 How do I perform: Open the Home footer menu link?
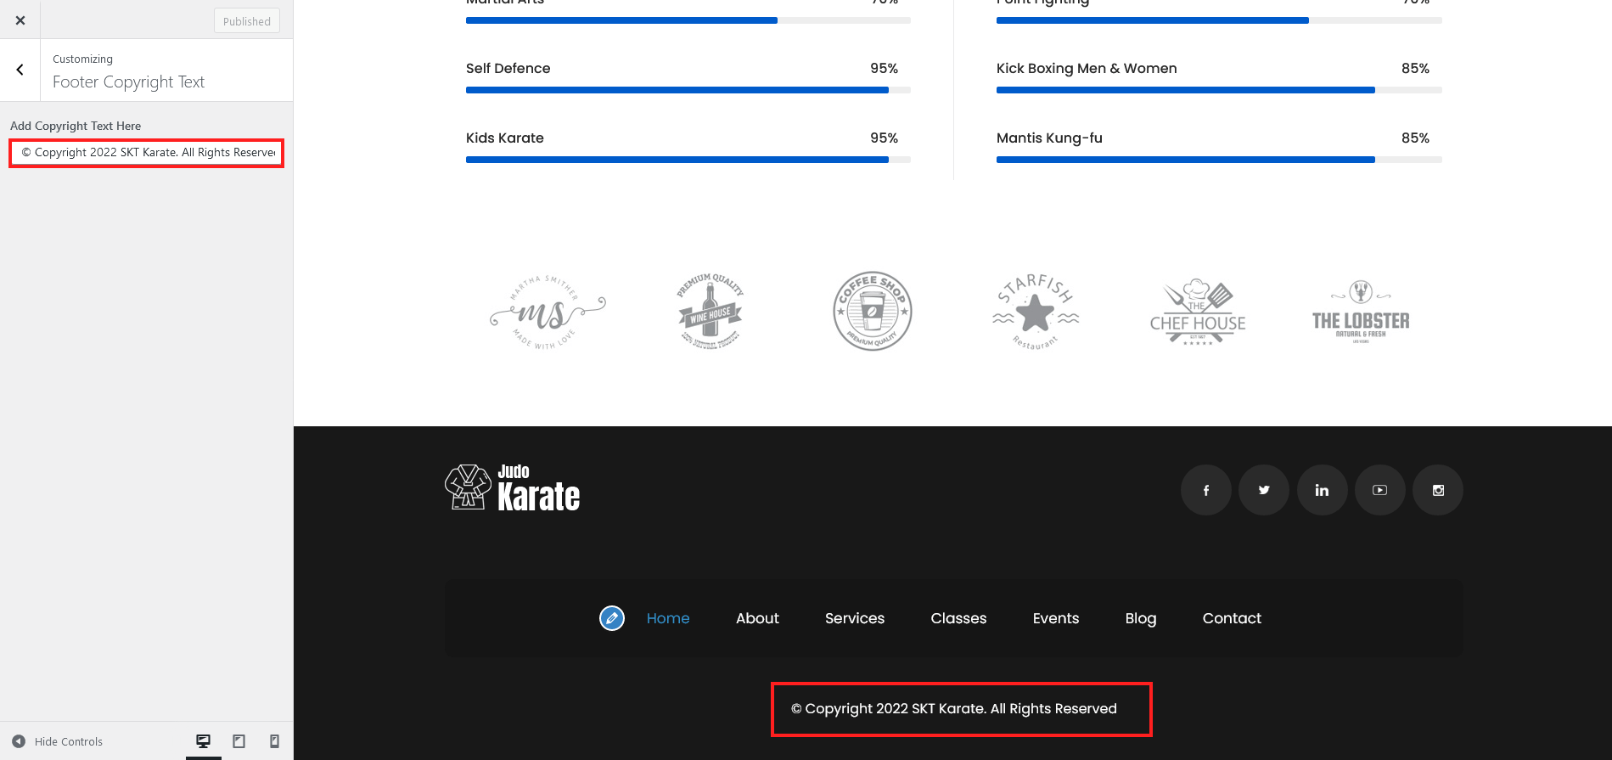pyautogui.click(x=668, y=618)
